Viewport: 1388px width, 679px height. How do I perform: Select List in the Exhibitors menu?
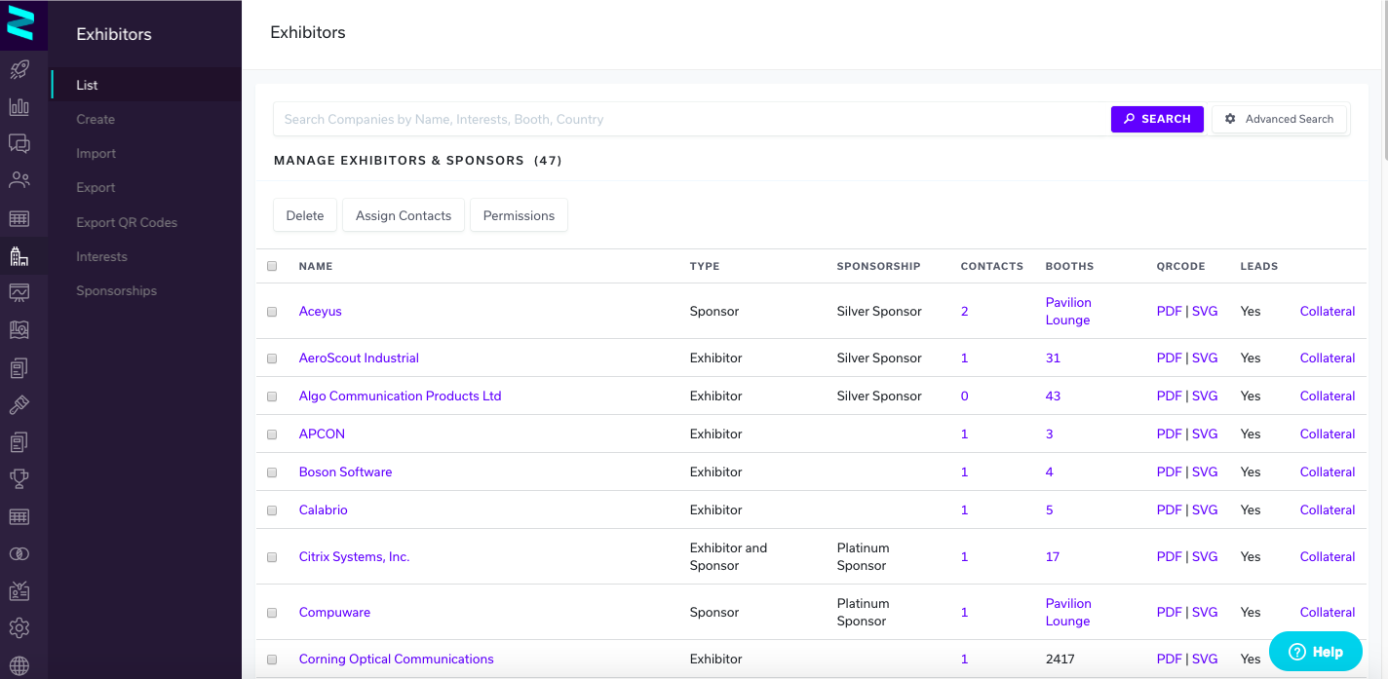tap(144, 85)
